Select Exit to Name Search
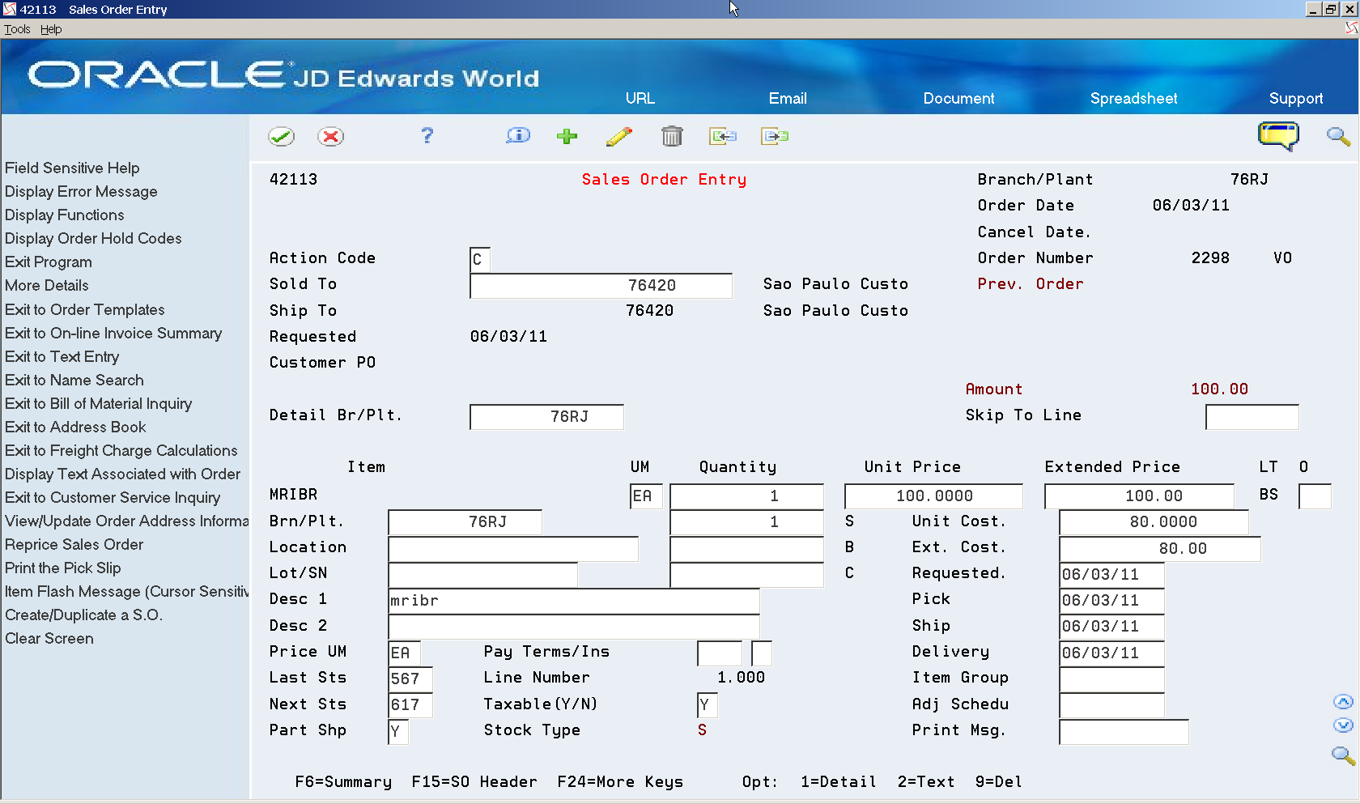 [74, 380]
